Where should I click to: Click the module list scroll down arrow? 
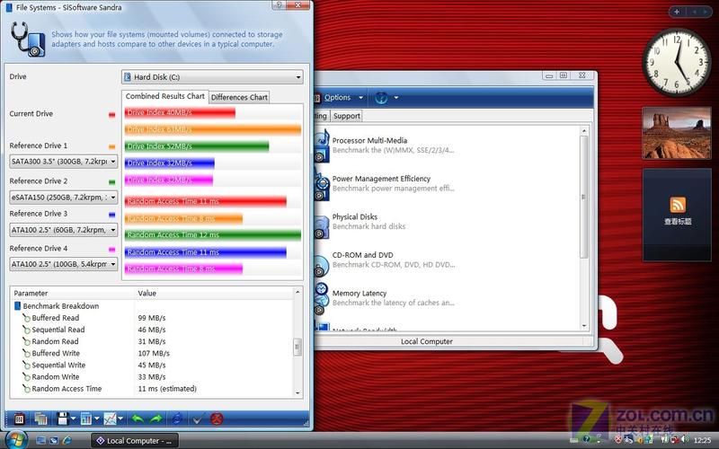click(x=584, y=325)
